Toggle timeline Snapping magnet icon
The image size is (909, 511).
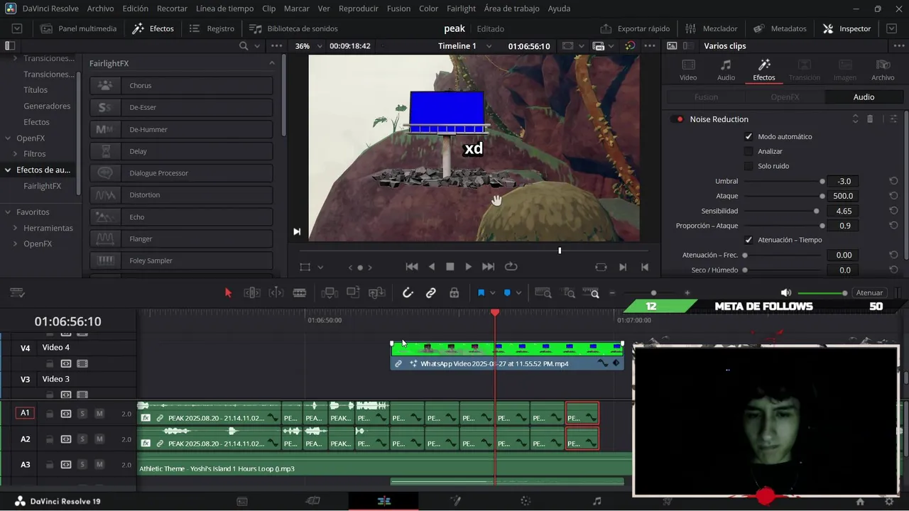coord(408,292)
